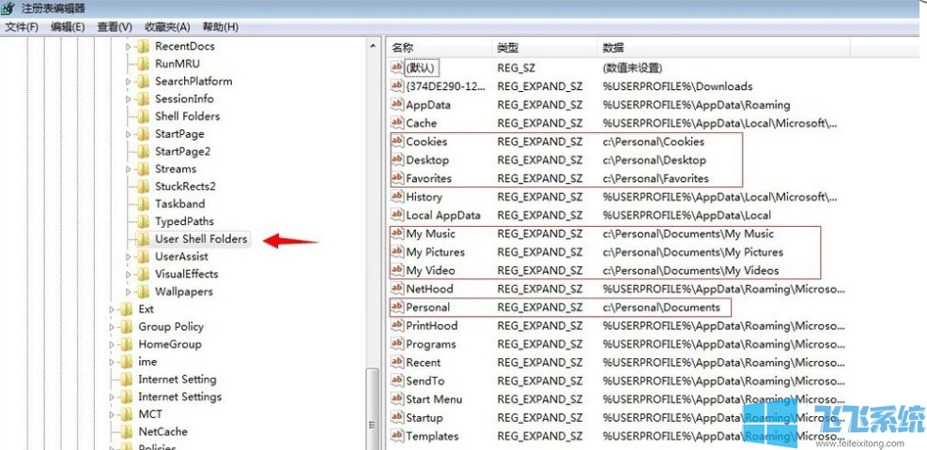Expand the Streams key arrow

coord(128,170)
